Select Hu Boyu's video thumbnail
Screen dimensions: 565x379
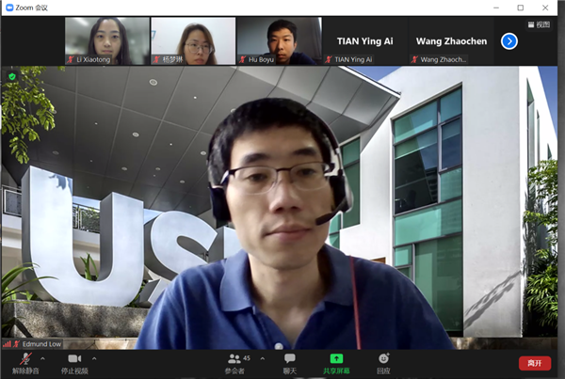tap(279, 40)
